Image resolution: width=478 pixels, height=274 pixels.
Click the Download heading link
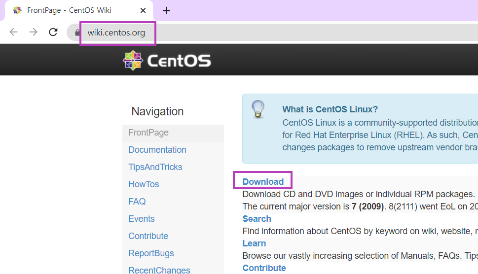(x=263, y=182)
